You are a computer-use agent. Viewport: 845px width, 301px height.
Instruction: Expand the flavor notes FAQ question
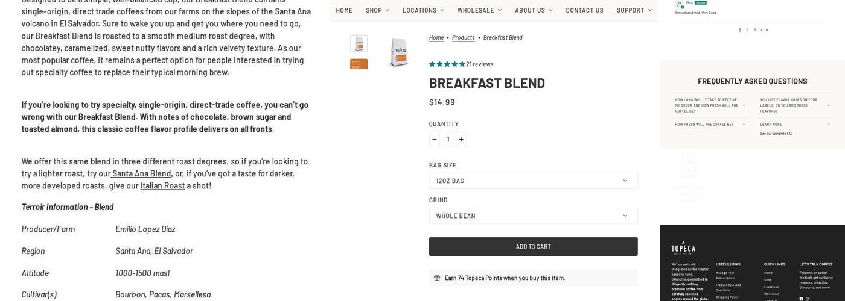click(794, 105)
